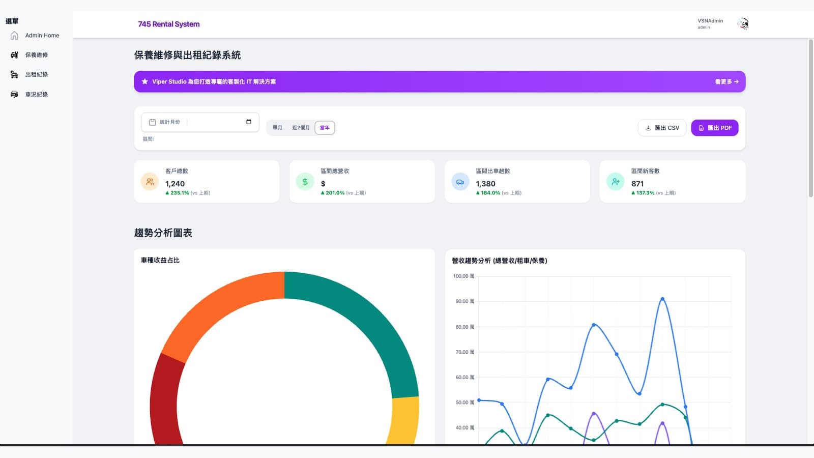Click the green dollar icon in the 區間總營收 card

click(x=305, y=182)
